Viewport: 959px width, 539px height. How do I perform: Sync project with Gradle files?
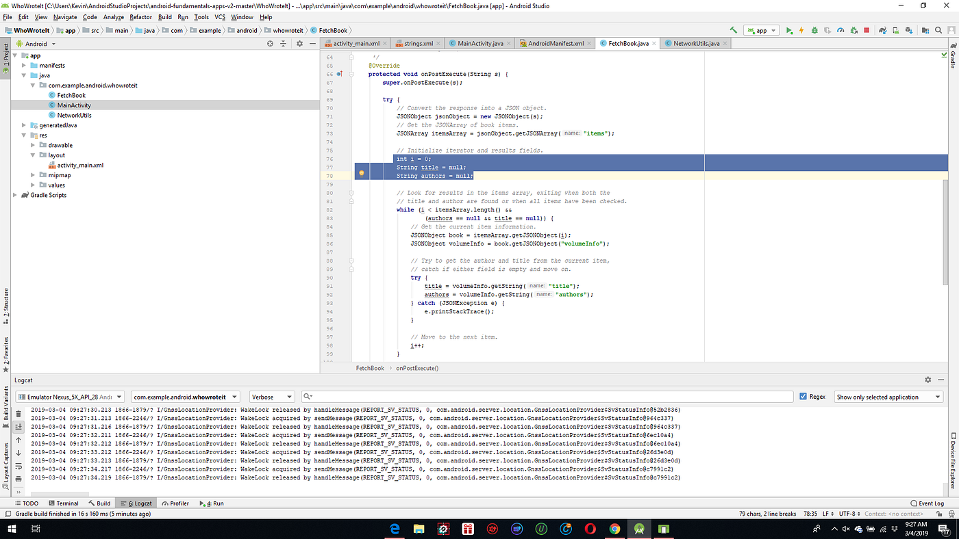click(x=883, y=30)
